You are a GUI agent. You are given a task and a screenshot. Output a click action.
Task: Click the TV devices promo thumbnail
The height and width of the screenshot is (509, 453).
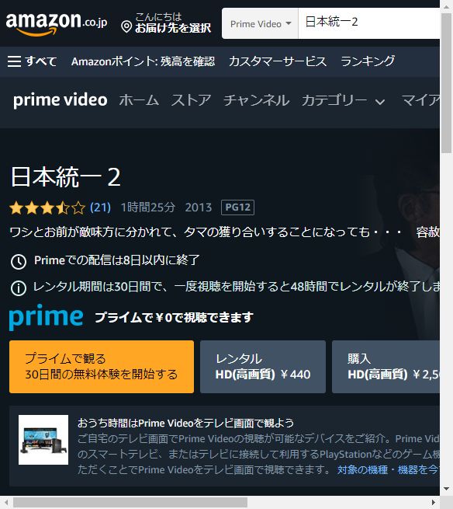[x=43, y=440]
